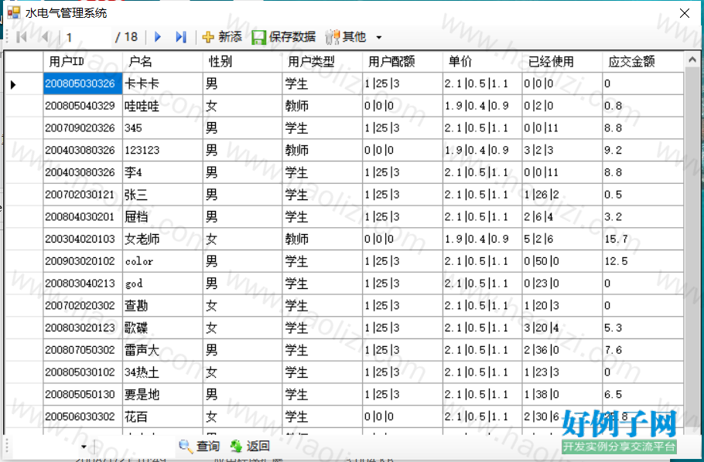Viewport: 704px width, 462px height.
Task: Click the 新添 add record button
Action: click(222, 37)
